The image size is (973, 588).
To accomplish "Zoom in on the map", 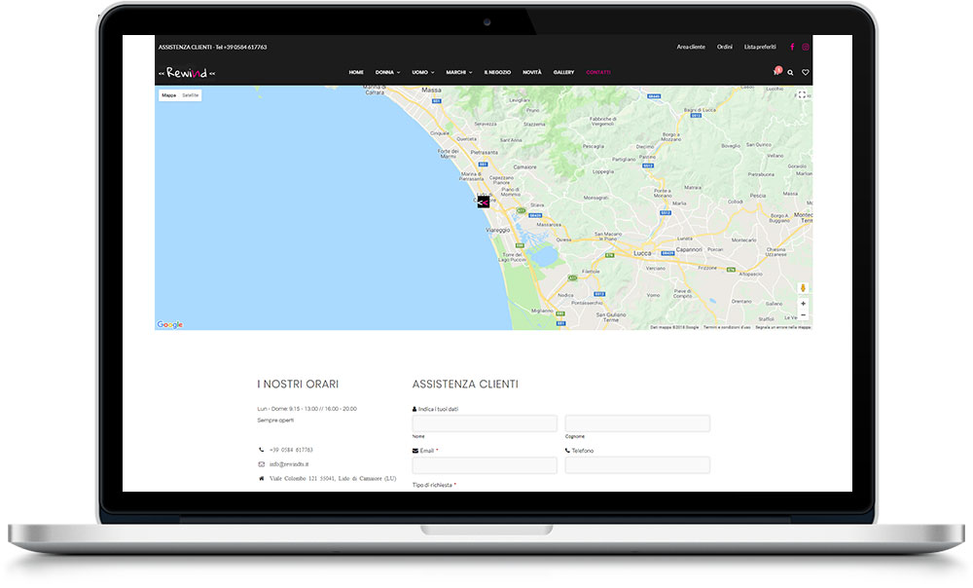I will 803,304.
